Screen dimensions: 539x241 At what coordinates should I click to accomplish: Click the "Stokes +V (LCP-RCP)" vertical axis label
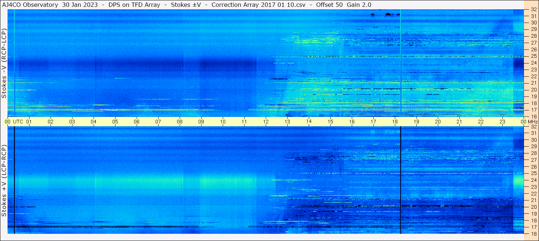[x=4, y=180]
